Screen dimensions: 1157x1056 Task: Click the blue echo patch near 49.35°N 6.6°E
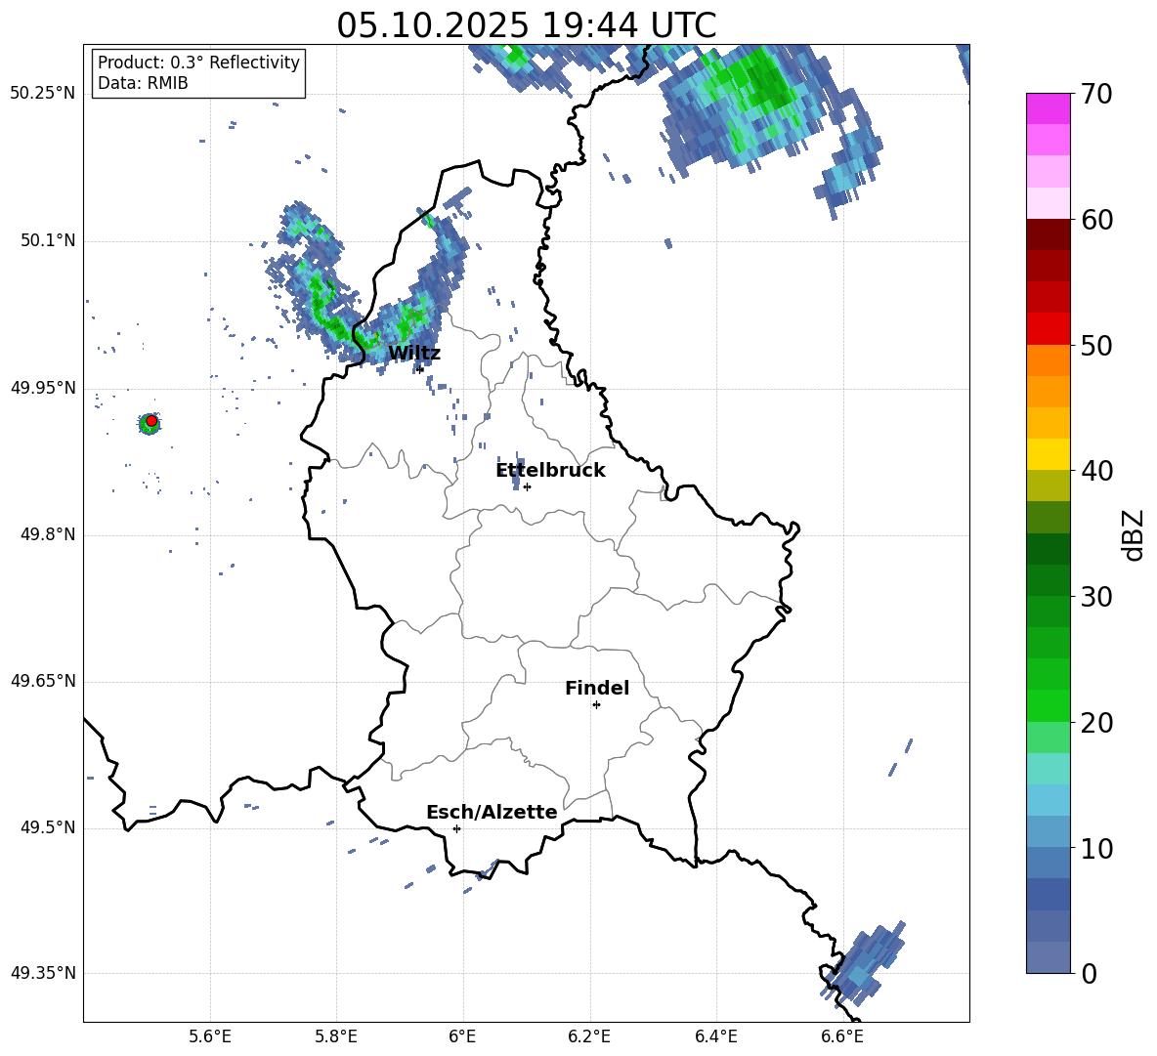pos(863,962)
